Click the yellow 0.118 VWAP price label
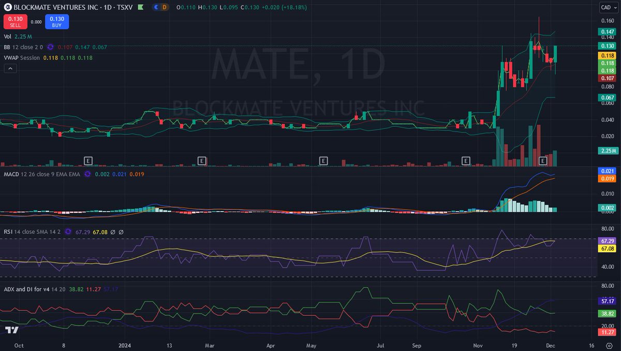This screenshot has height=351, width=621. click(x=607, y=55)
